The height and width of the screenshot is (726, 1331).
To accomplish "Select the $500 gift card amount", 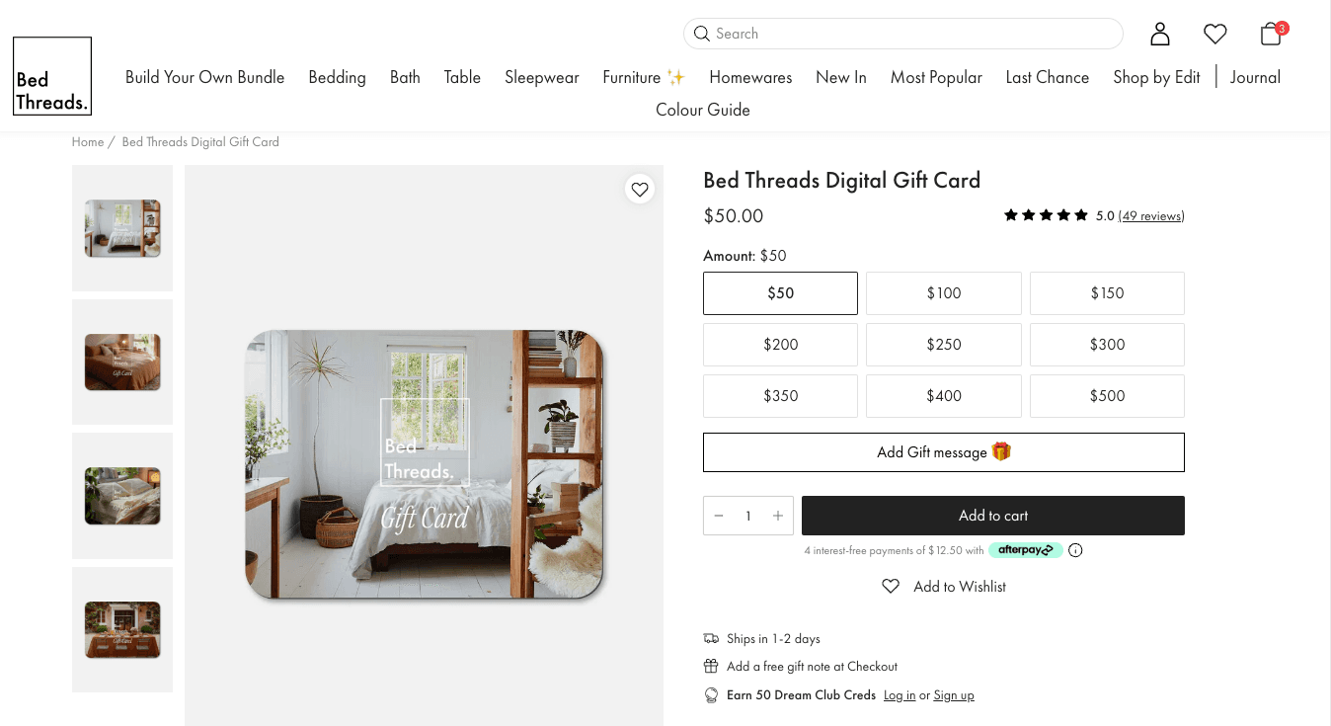I will coord(1107,396).
